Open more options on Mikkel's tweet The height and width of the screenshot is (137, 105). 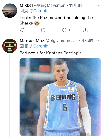click(98, 5)
